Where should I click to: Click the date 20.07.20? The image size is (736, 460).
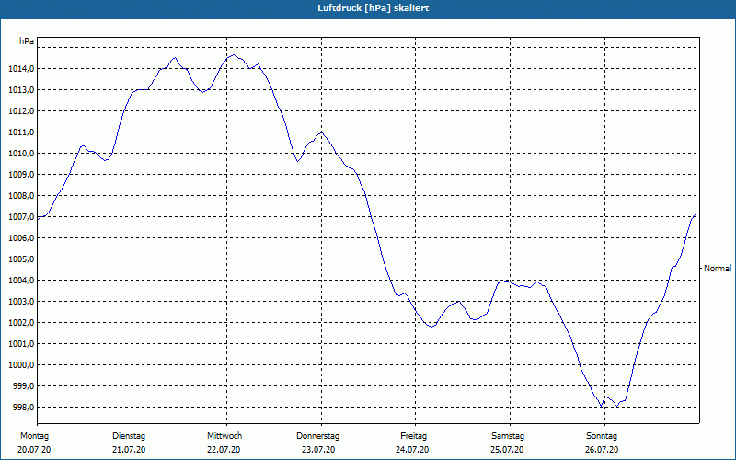[34, 450]
